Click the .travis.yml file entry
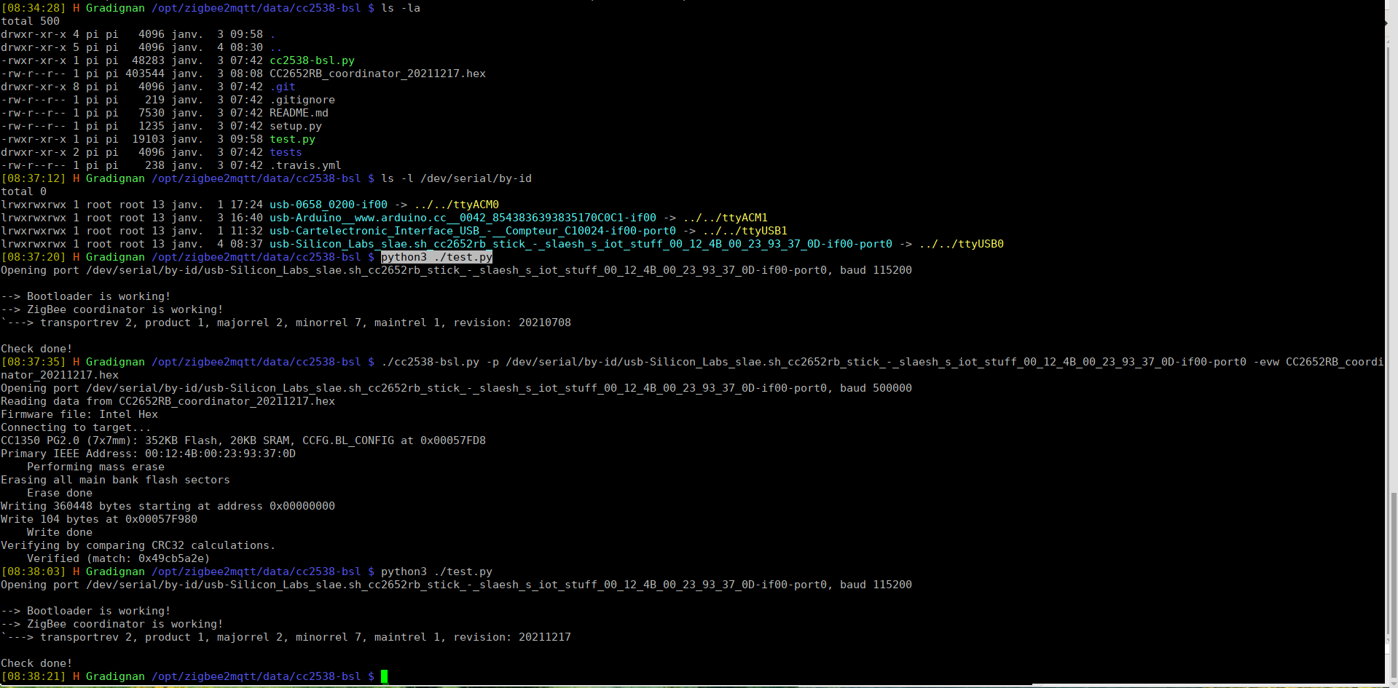Screen dimensions: 1398x688 point(305,165)
